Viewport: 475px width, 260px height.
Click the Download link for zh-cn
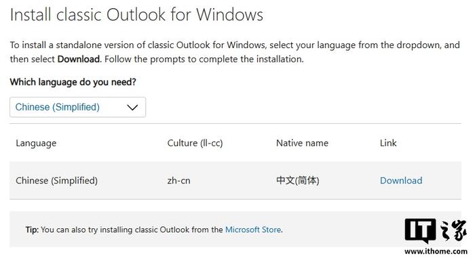(x=401, y=181)
